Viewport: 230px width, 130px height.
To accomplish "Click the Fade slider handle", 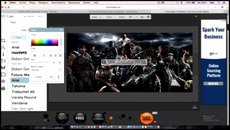I will click(x=32, y=51).
